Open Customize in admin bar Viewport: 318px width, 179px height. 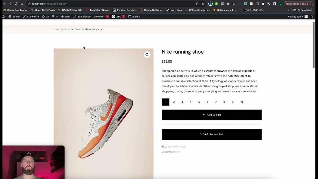[31, 16]
